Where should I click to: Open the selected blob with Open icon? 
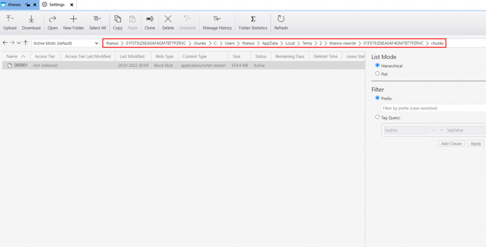[x=52, y=23]
